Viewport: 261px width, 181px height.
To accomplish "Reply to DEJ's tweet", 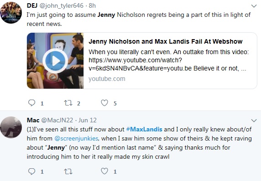I will 31,103.
